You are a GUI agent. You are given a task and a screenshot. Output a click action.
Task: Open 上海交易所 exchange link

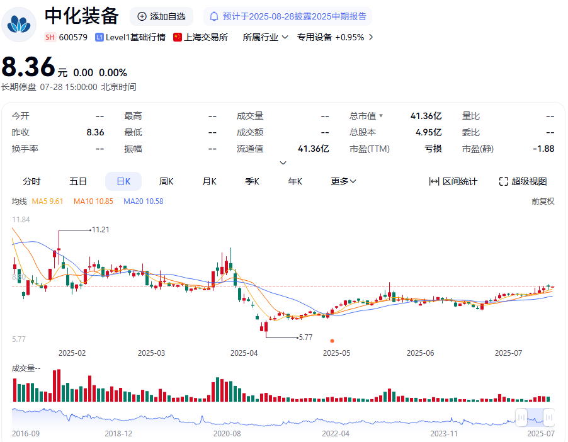pos(201,37)
